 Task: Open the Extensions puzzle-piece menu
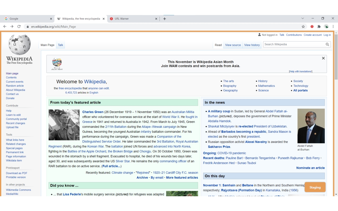(x=319, y=26)
